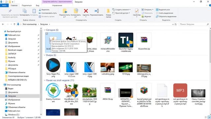Select the Sony-Vegas-Pro.png file

click(x=53, y=67)
